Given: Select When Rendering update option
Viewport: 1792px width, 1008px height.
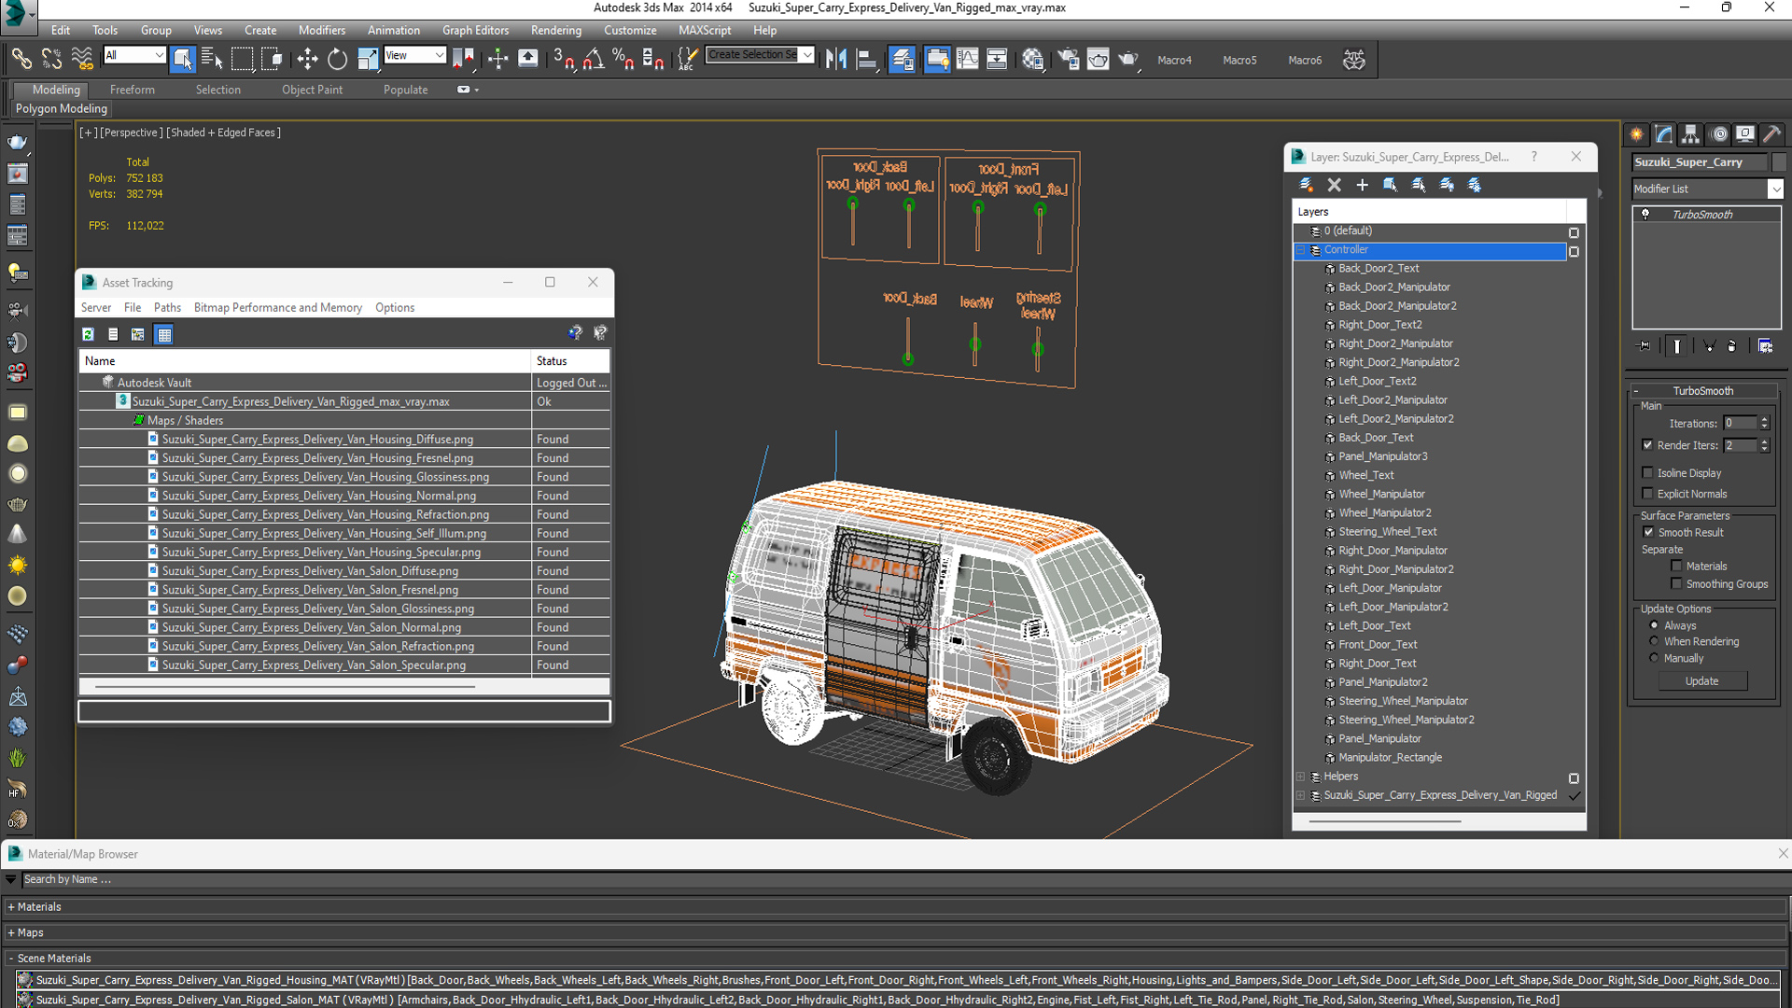Looking at the screenshot, I should tap(1654, 641).
